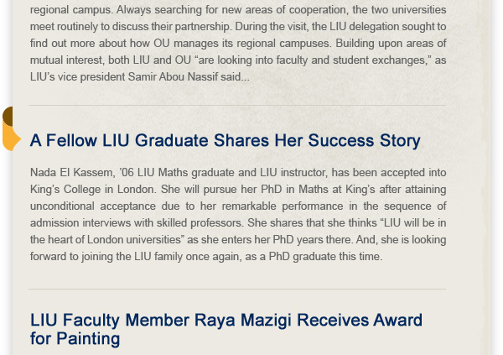Viewport: 503px width, 355px height.
Task: Click 'King's College in London' in the paragraph
Action: pyautogui.click(x=93, y=189)
